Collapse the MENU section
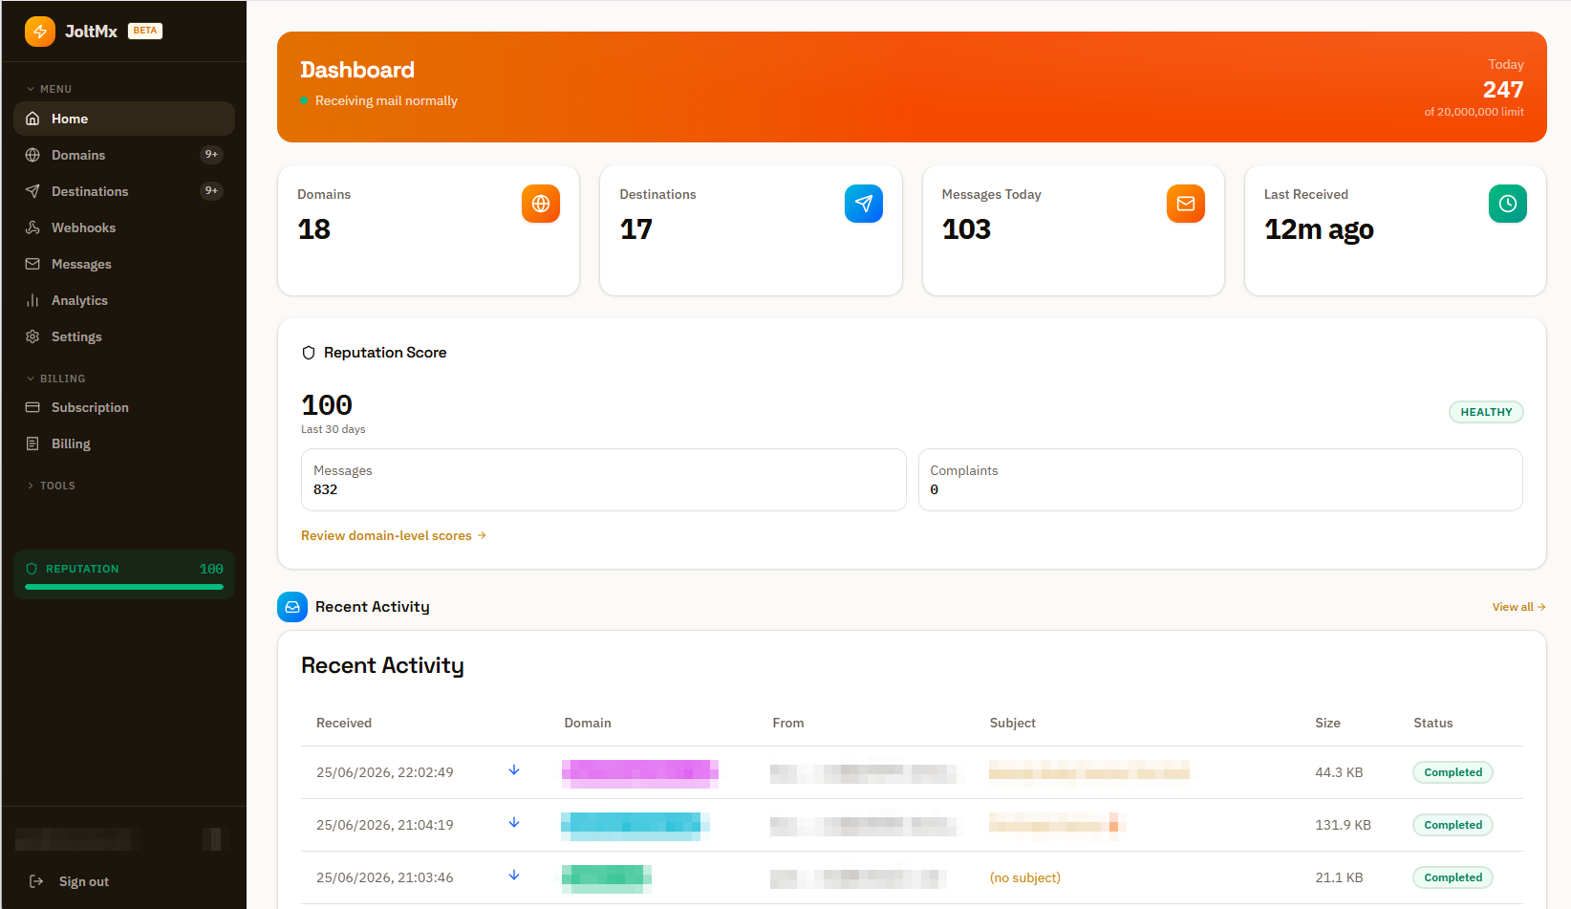1571x909 pixels. coord(49,89)
